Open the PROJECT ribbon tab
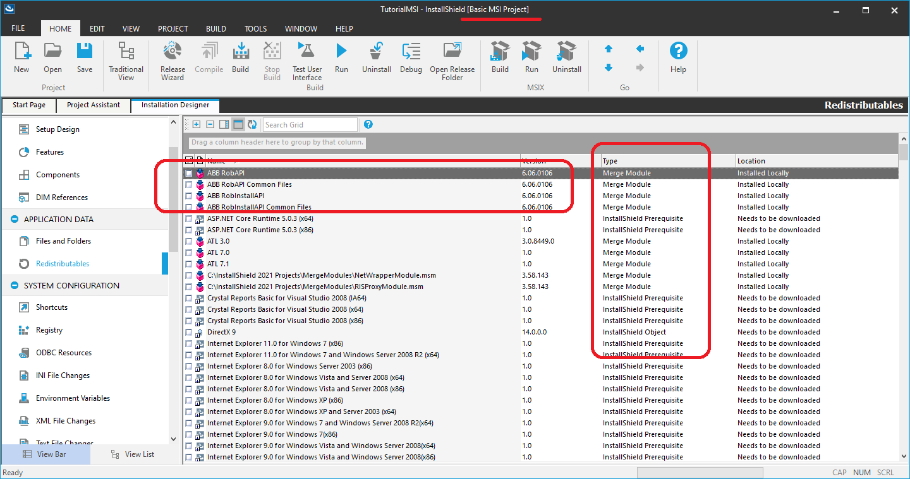 (173, 28)
